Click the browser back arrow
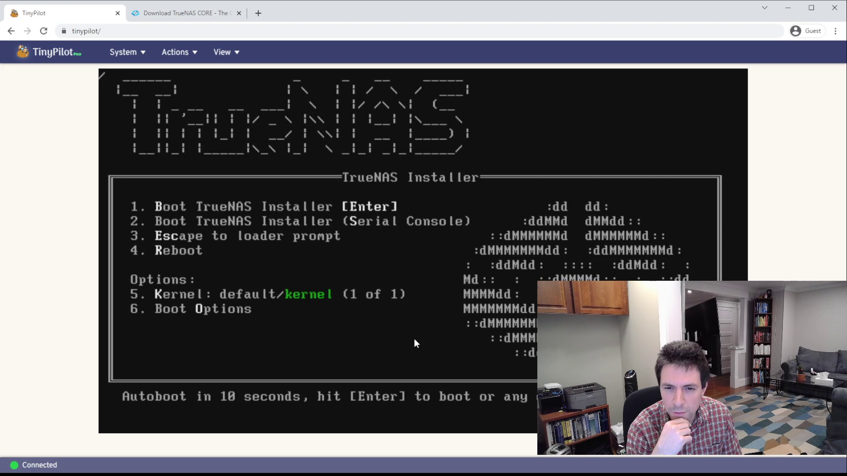The height and width of the screenshot is (476, 847). 11,31
